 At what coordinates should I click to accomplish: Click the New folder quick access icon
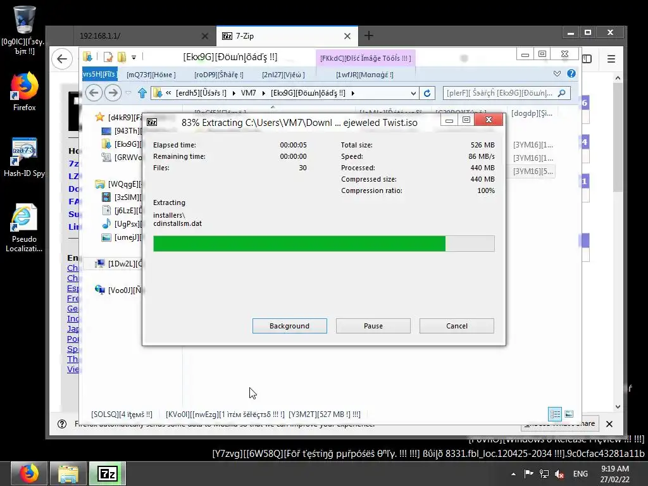tap(122, 57)
